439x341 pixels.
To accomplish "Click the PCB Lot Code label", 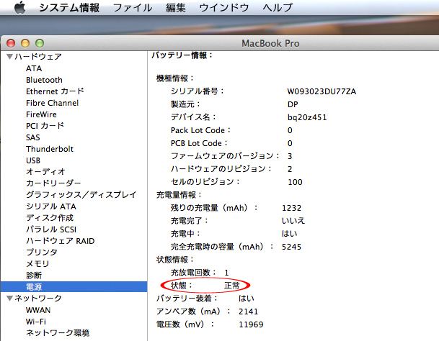I will click(199, 143).
